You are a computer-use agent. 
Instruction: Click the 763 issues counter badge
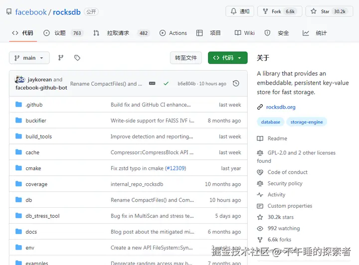pyautogui.click(x=77, y=33)
